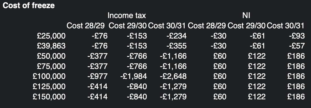Click the -£355 income tax cell
This screenshot has width=311, height=108.
coord(176,46)
